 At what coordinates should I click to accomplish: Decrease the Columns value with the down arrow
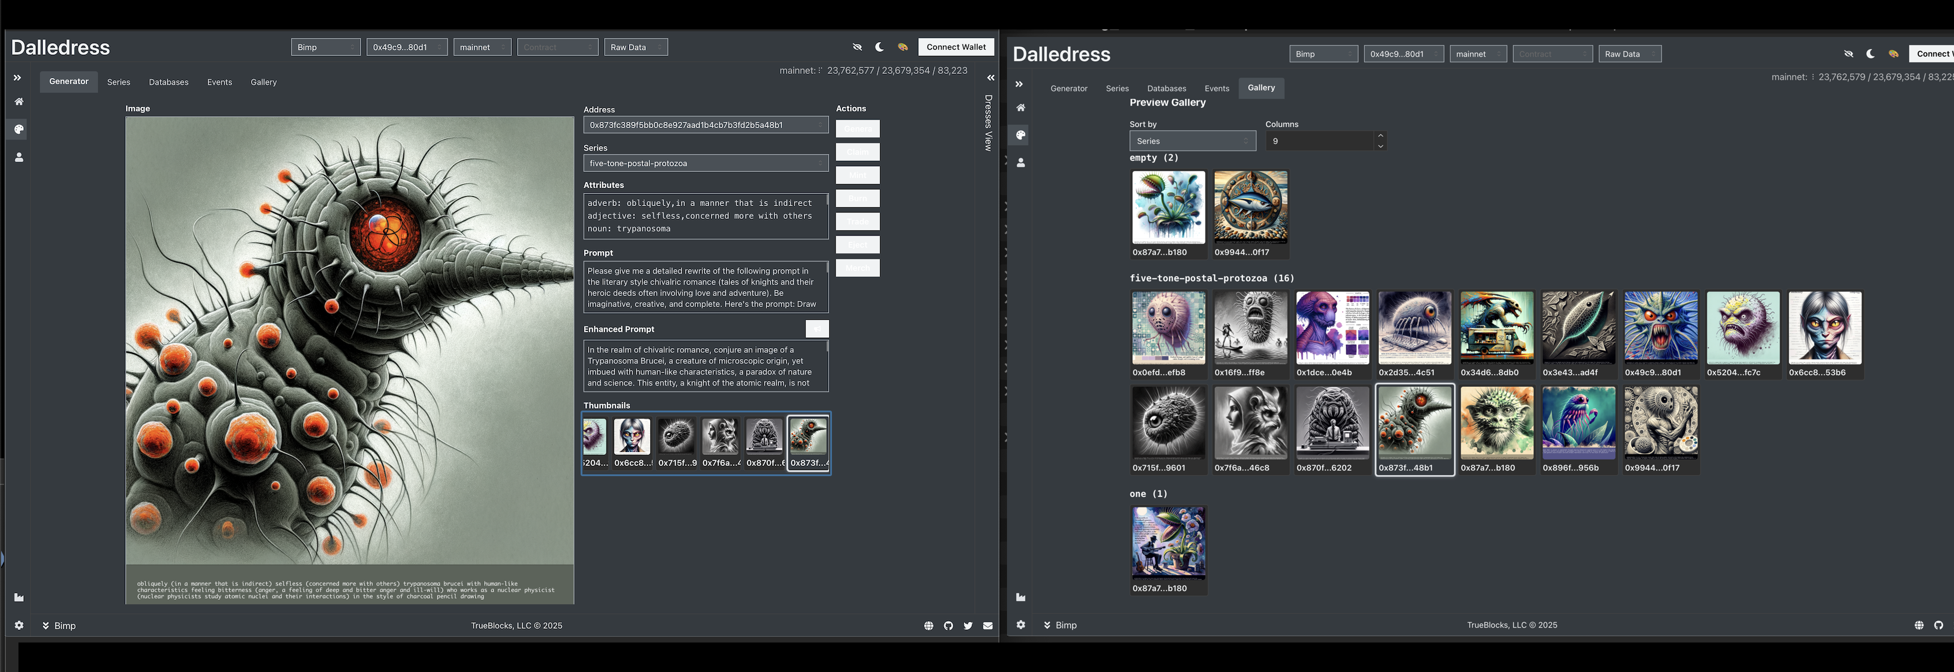pyautogui.click(x=1380, y=147)
